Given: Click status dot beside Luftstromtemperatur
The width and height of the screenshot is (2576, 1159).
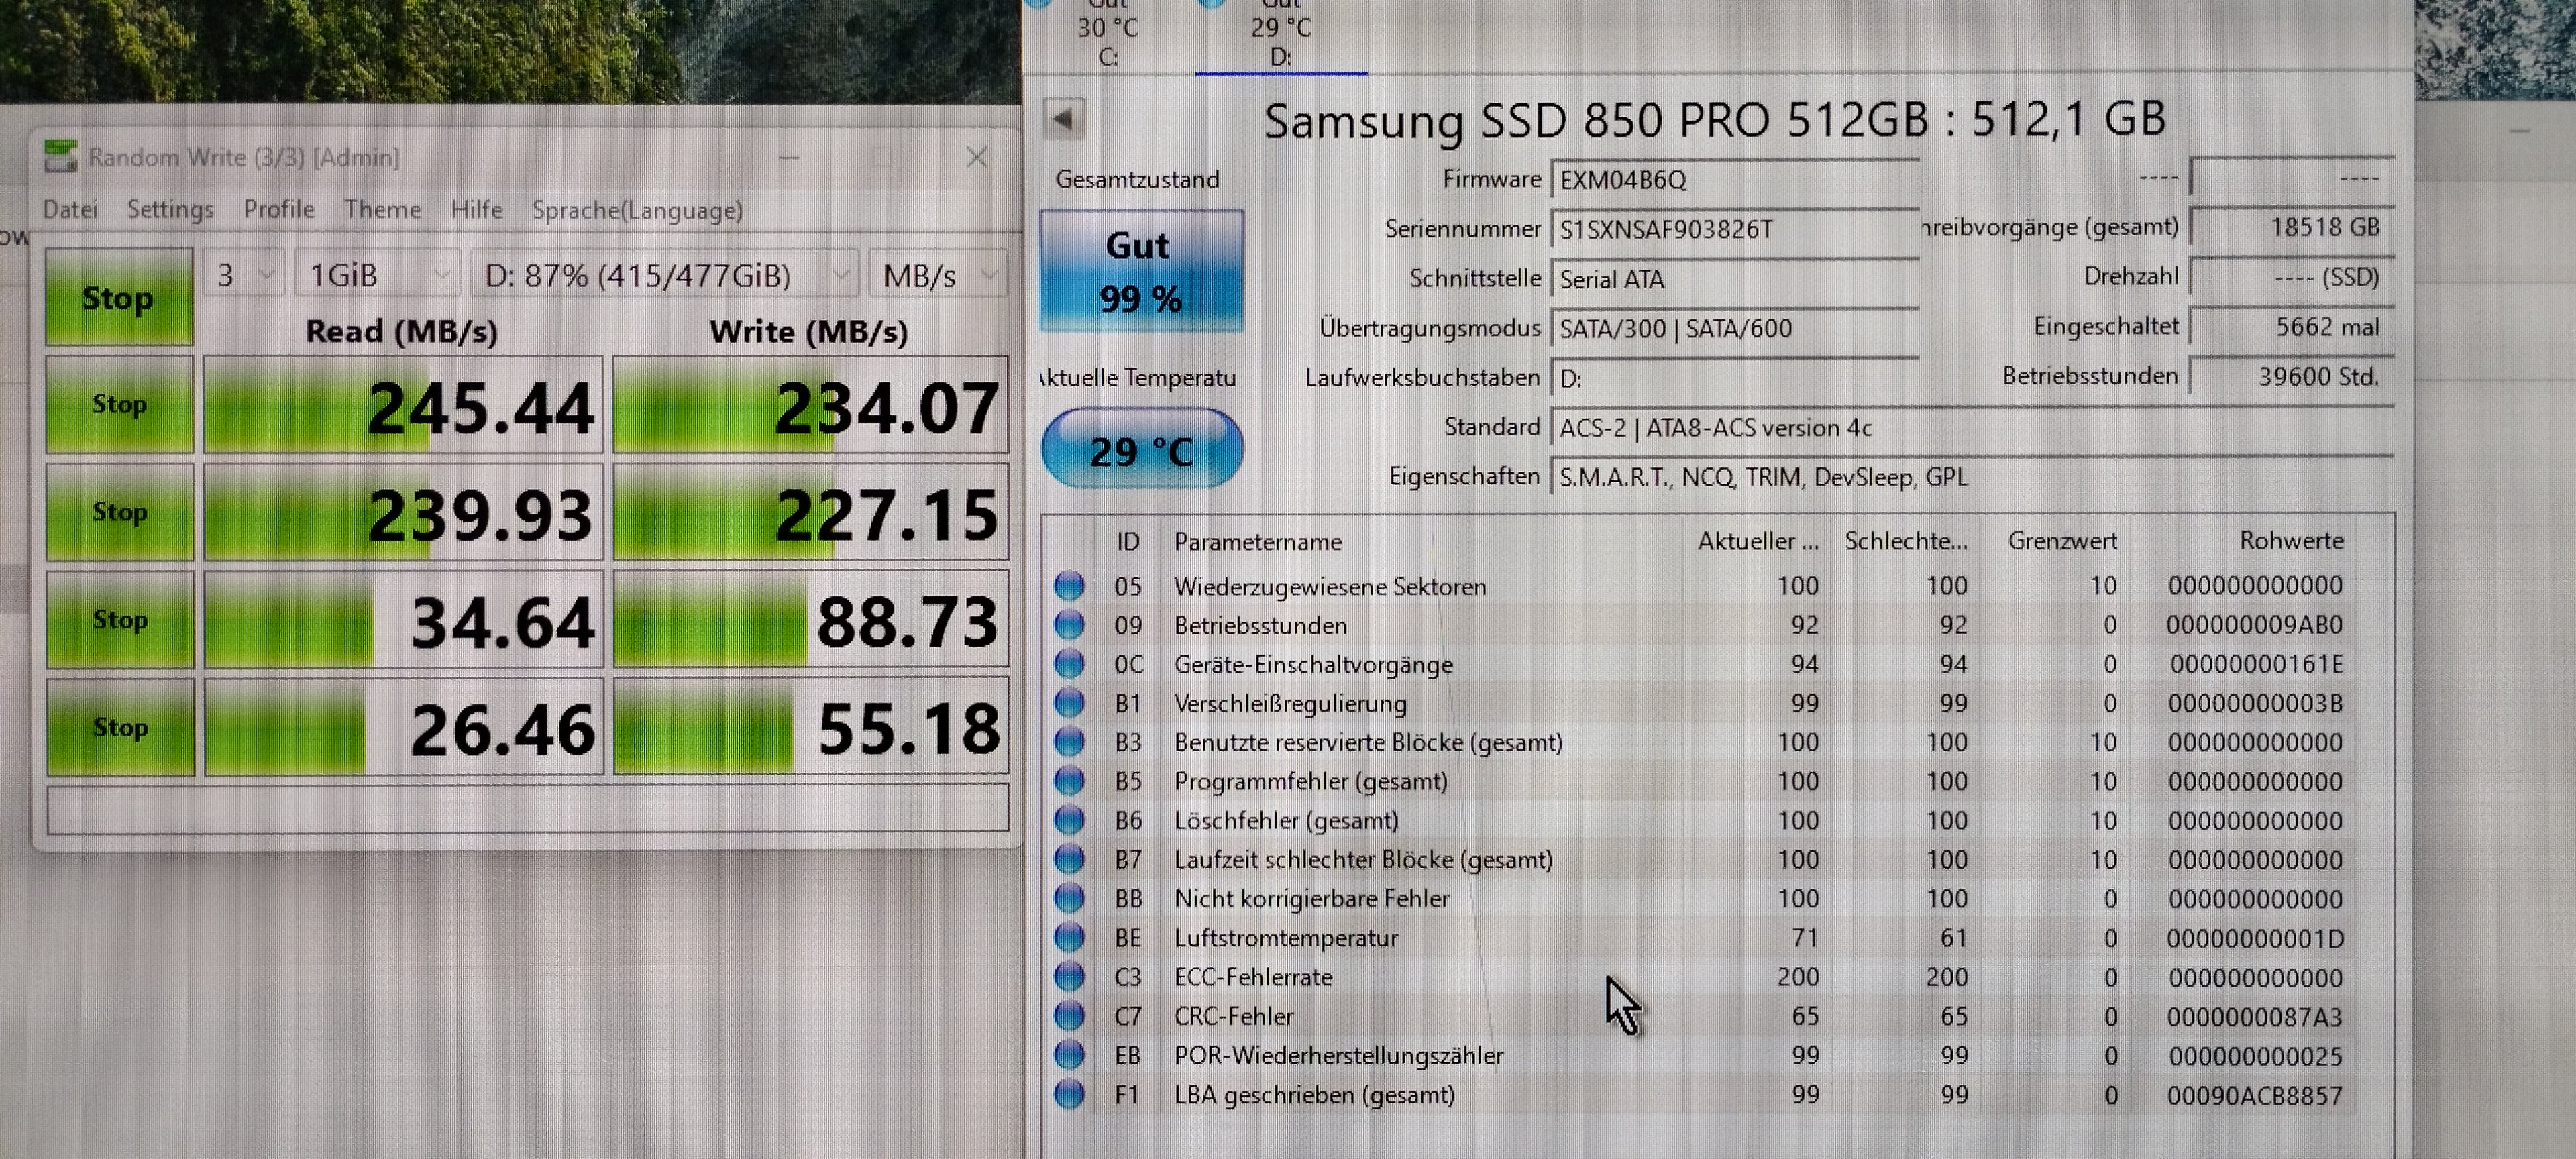Looking at the screenshot, I should (x=1069, y=938).
